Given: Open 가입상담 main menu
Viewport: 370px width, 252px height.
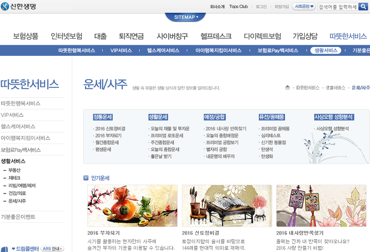Looking at the screenshot, I should 305,36.
